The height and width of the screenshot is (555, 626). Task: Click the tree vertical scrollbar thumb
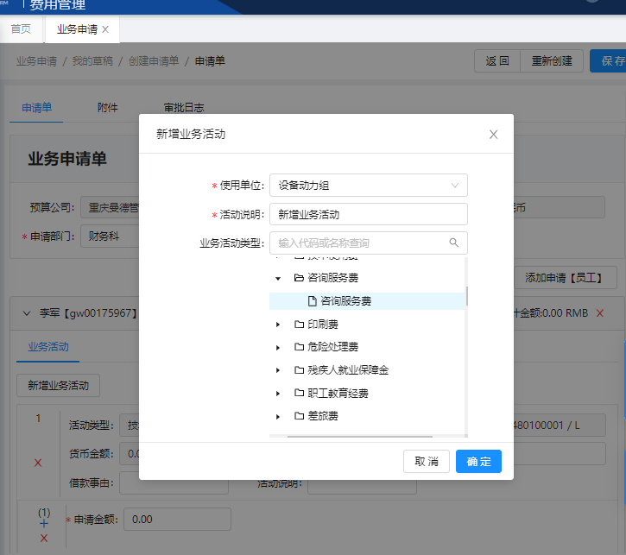pos(467,296)
